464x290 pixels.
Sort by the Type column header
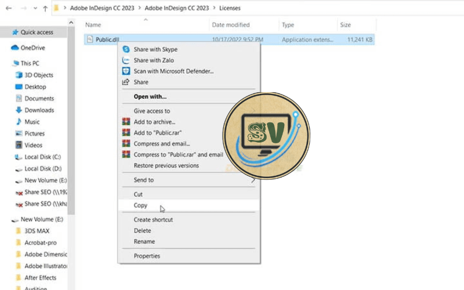(x=288, y=25)
